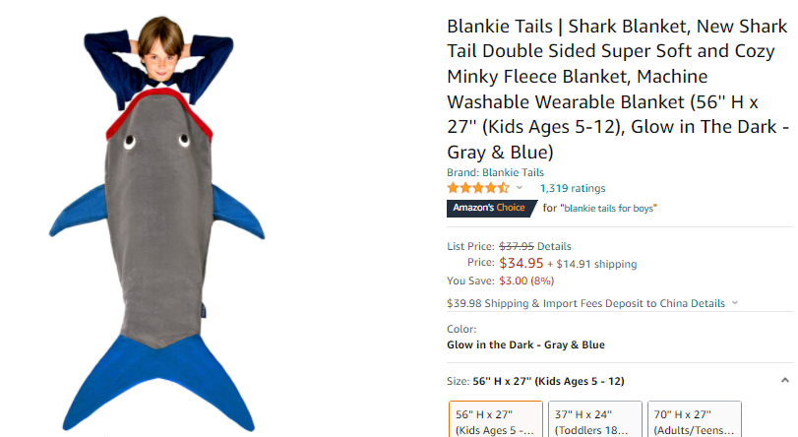The height and width of the screenshot is (437, 798).
Task: Click Details next to the List Price
Action: tap(554, 246)
